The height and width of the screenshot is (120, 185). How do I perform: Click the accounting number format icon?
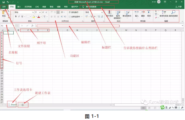tap(87, 17)
